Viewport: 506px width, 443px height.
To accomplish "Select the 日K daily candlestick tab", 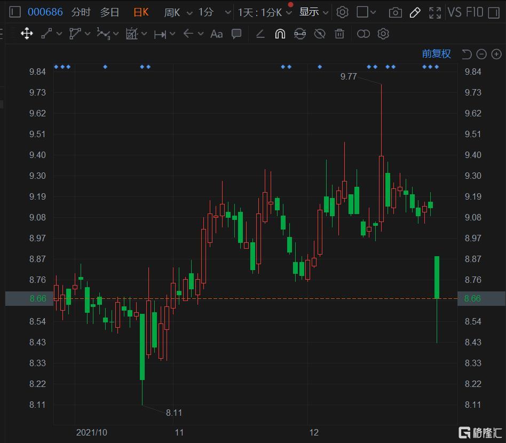I will coord(141,12).
